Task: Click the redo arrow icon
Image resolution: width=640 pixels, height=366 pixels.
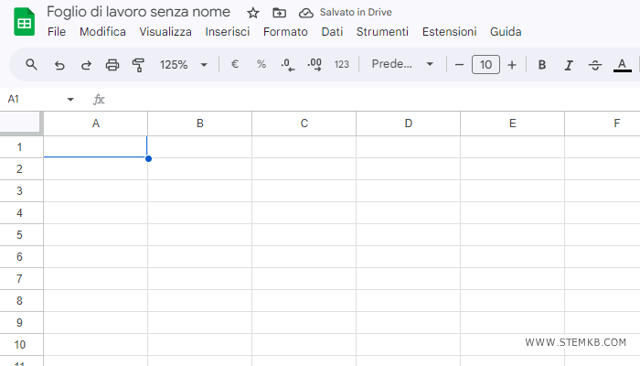Action: tap(86, 65)
